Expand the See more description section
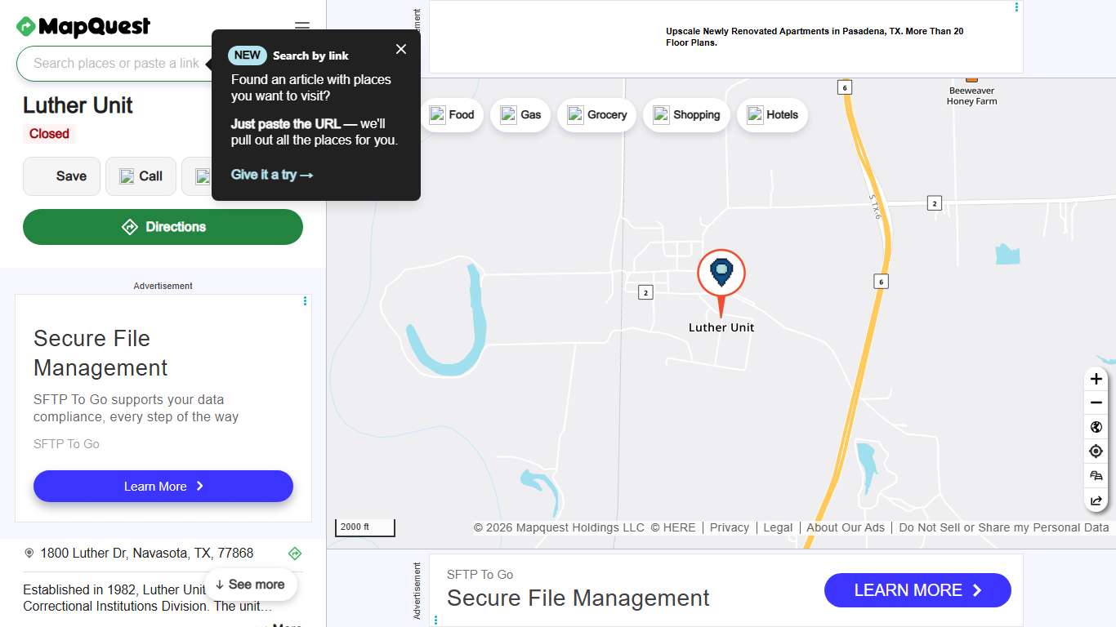This screenshot has width=1116, height=627. click(251, 585)
